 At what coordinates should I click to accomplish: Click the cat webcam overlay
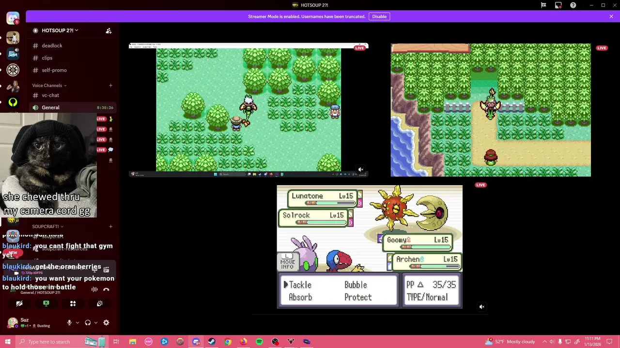[x=48, y=165]
